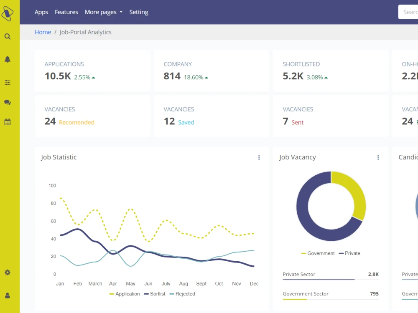Screen dimensions: 418x313
Task: Open search from the sidebar magnifier icon
Action: click(8, 36)
